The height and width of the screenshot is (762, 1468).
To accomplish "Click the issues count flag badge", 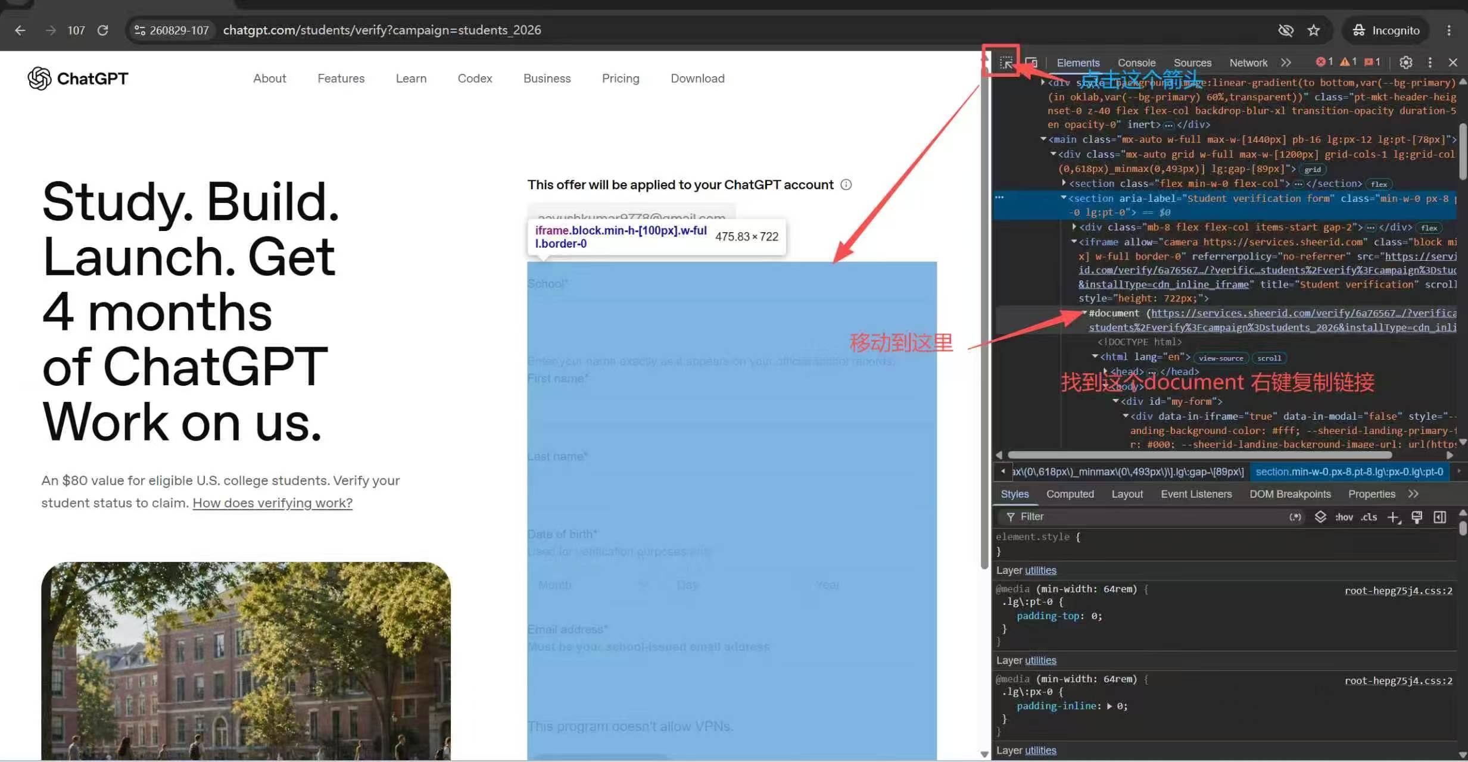I will pos(1372,62).
